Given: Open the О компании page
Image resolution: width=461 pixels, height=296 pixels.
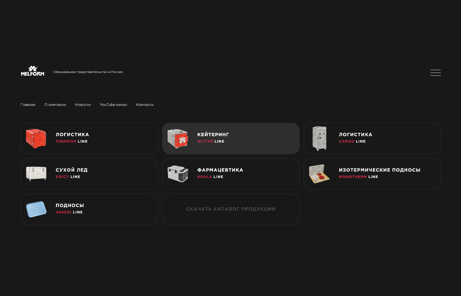Looking at the screenshot, I should [55, 105].
